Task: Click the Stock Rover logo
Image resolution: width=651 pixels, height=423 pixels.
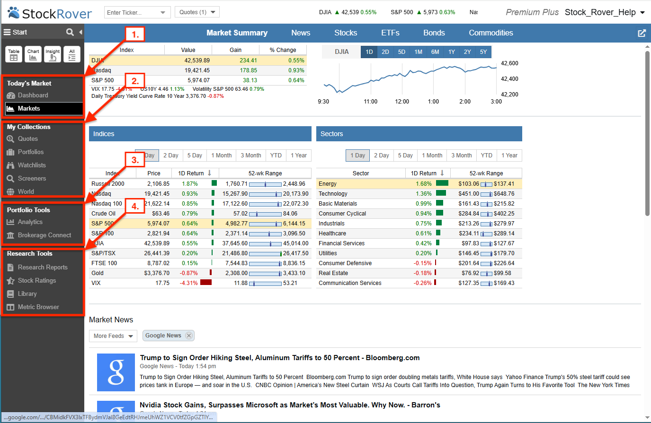Action: [x=50, y=13]
